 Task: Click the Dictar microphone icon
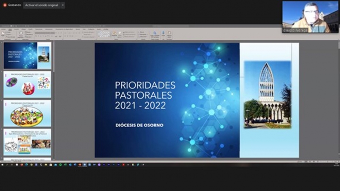[x=163, y=34]
